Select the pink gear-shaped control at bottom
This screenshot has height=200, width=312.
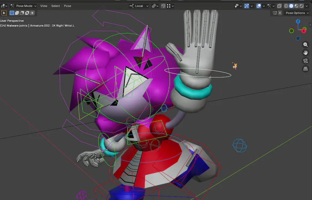(x=81, y=195)
